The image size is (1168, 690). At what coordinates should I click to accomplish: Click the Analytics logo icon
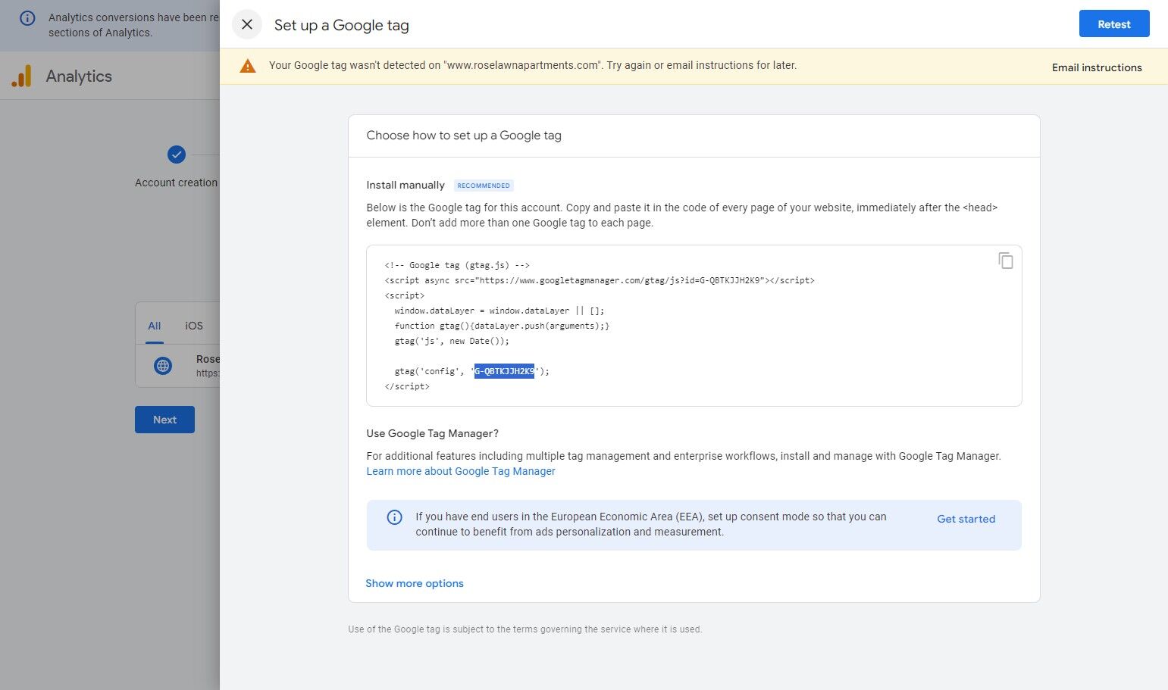(x=22, y=76)
